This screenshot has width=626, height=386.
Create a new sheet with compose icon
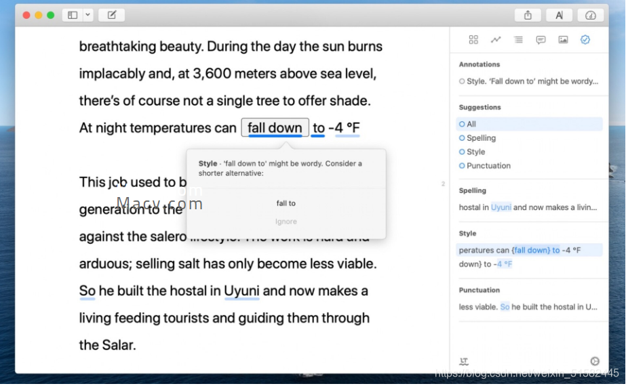(112, 15)
